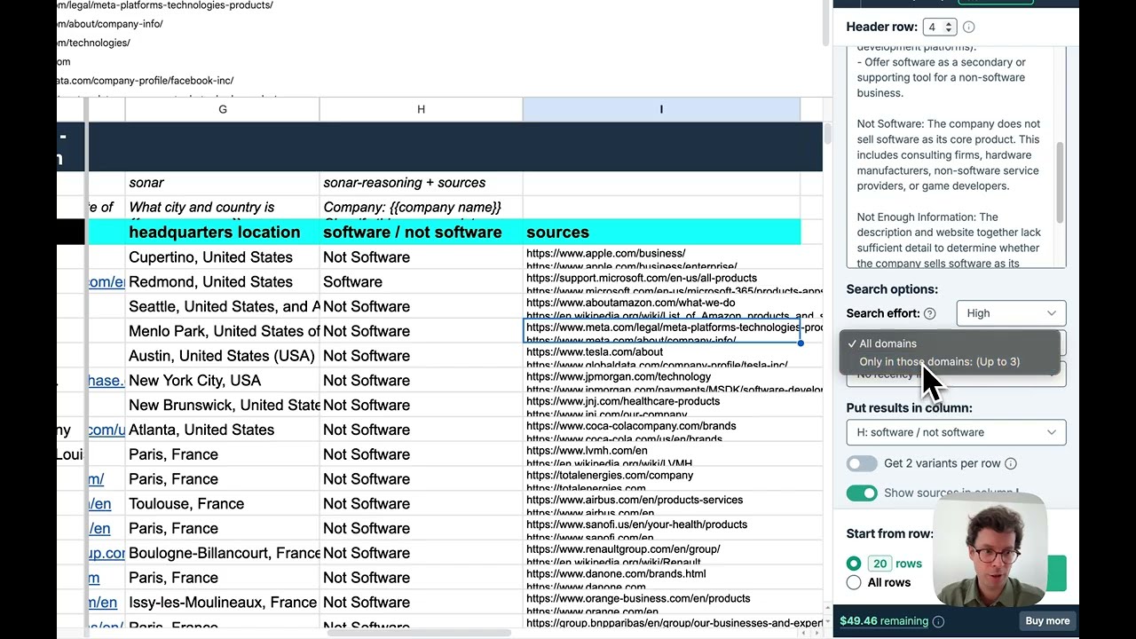Open the Search effort High dropdown
The image size is (1136, 639).
(1011, 313)
